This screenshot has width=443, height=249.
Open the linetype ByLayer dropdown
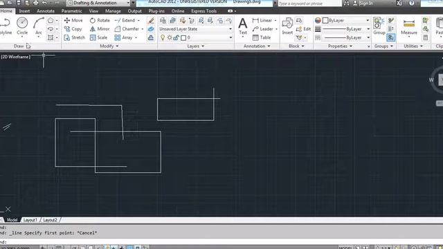346,37
